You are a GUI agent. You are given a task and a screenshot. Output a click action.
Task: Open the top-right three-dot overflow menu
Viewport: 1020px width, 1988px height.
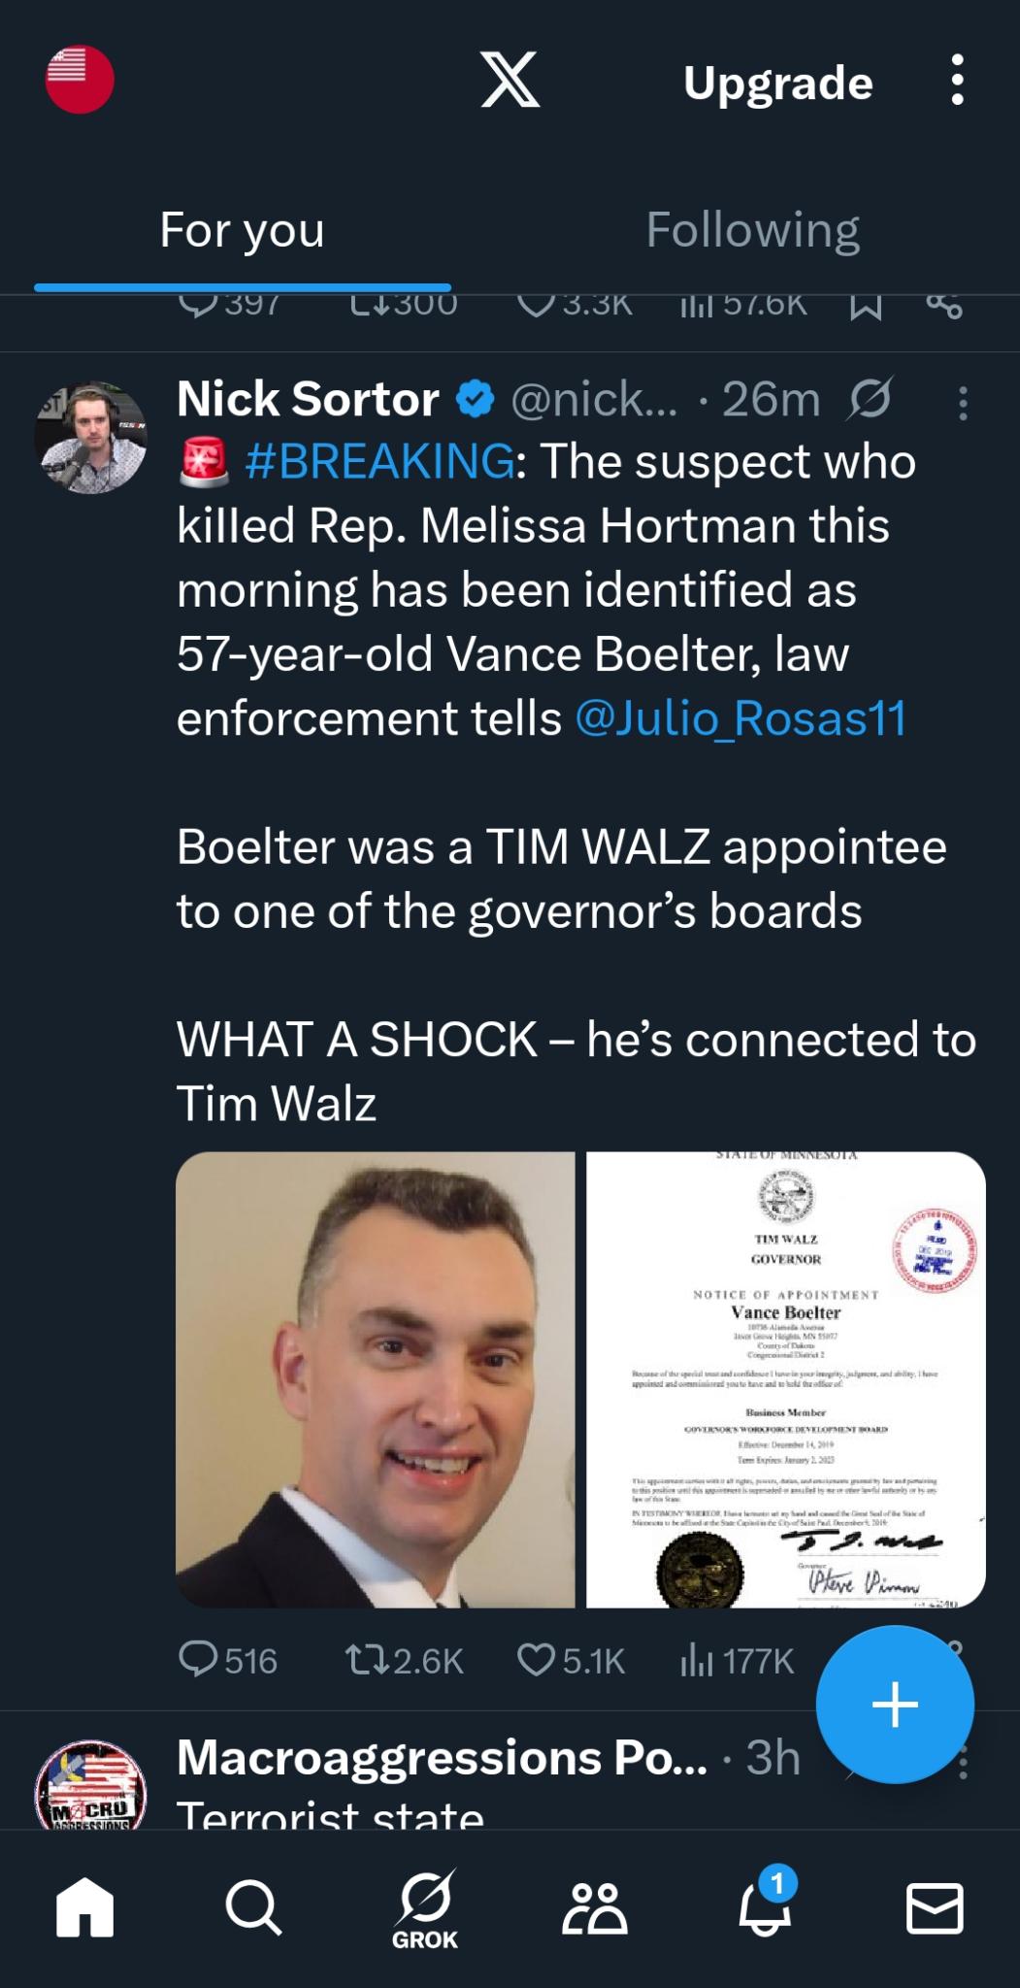957,81
